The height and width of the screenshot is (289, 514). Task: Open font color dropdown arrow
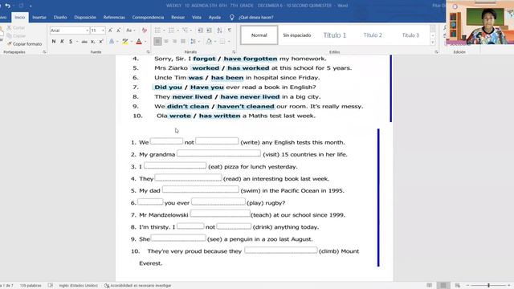tap(145, 42)
